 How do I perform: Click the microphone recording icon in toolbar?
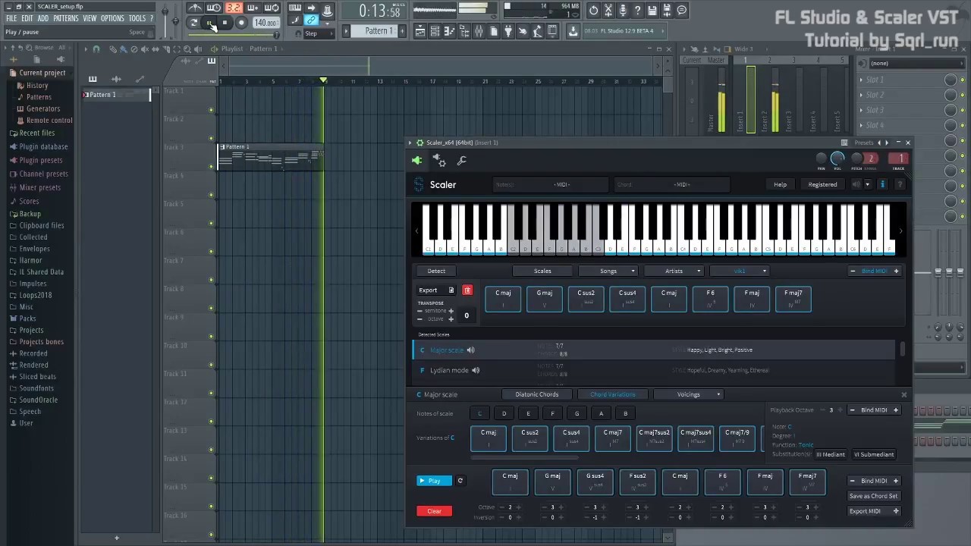(x=623, y=10)
